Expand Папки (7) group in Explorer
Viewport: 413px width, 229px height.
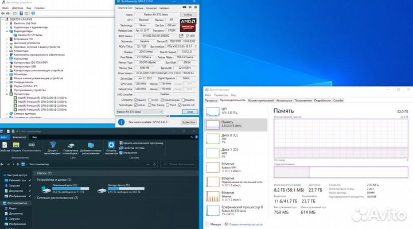(x=35, y=173)
